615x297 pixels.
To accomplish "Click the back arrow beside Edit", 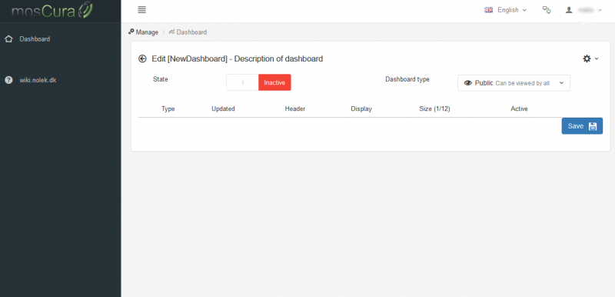I will pyautogui.click(x=142, y=58).
